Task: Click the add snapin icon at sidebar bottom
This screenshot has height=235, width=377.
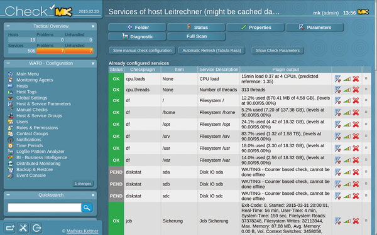Action: point(9,228)
